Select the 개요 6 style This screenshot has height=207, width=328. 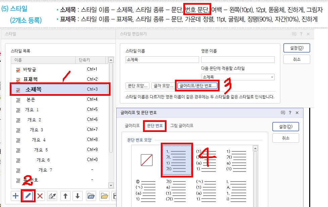60,160
